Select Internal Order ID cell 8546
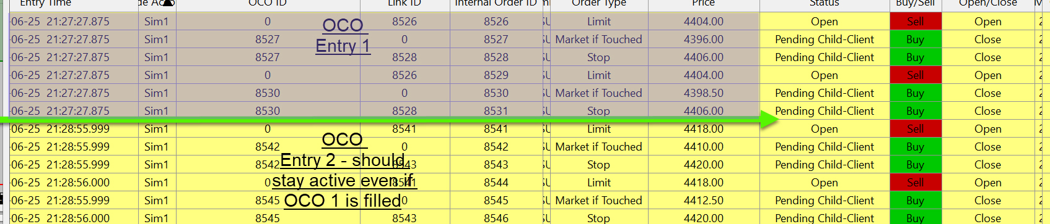Screen dimensions: 1050x224 496,217
